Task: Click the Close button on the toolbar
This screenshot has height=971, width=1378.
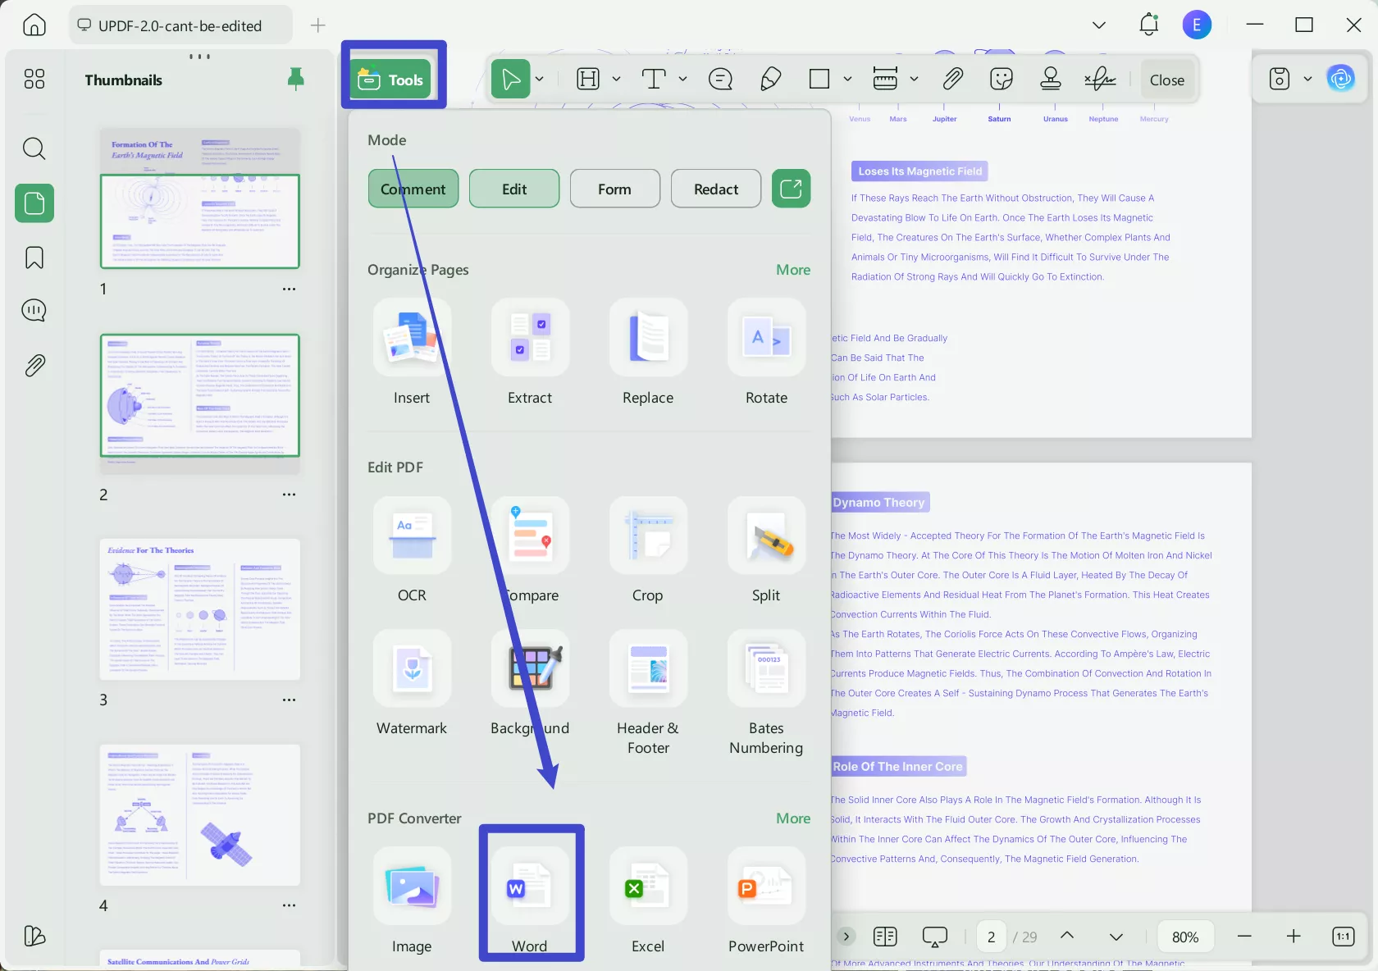Action: [x=1166, y=79]
